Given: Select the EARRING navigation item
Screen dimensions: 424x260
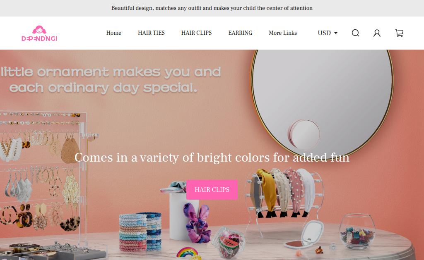Looking at the screenshot, I should pyautogui.click(x=240, y=33).
